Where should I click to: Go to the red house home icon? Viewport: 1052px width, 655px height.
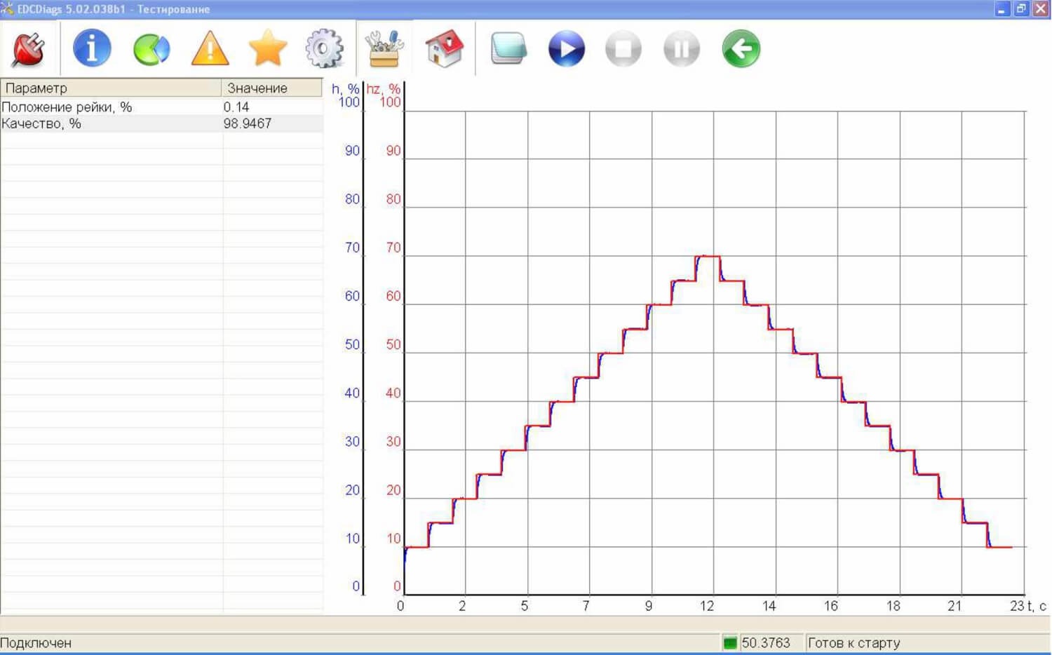pyautogui.click(x=445, y=48)
